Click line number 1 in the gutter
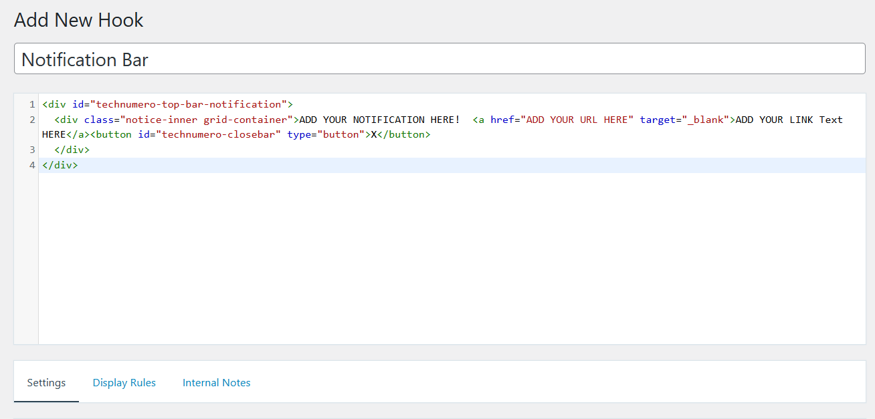The image size is (875, 419). tap(31, 105)
